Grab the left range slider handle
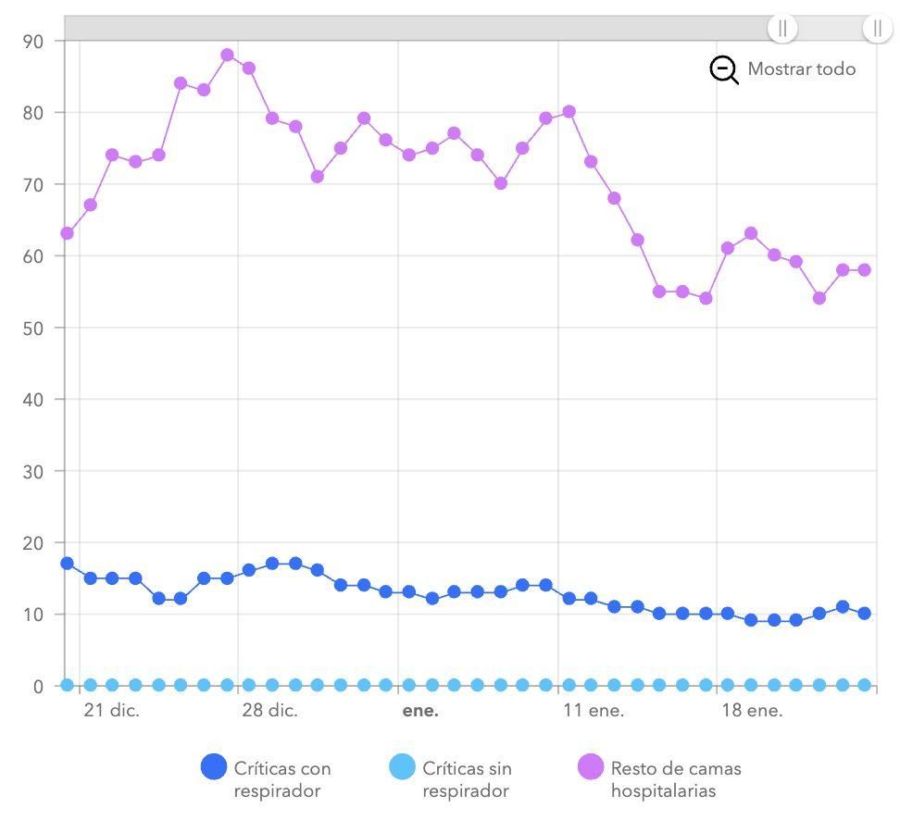This screenshot has height=820, width=900. (x=783, y=29)
